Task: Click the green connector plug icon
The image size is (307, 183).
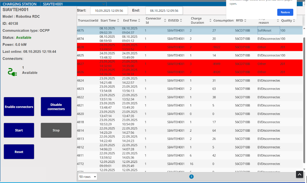Action: (x=12, y=72)
